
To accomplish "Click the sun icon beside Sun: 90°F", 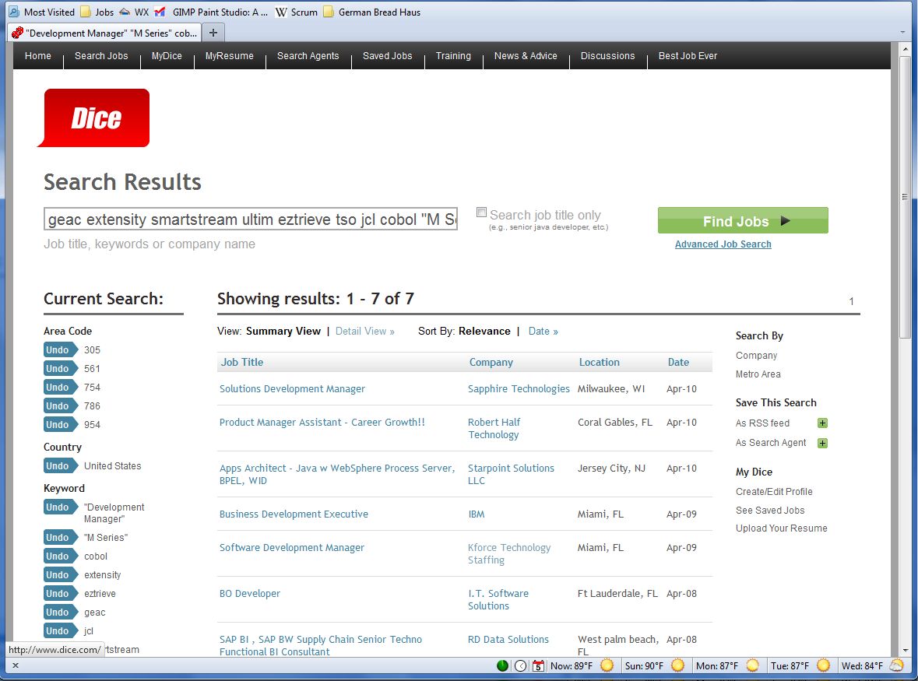I will 678,665.
